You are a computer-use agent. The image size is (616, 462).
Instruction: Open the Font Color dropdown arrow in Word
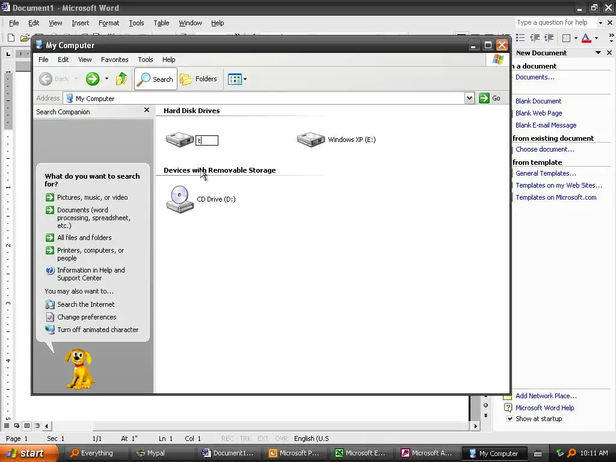[x=596, y=38]
